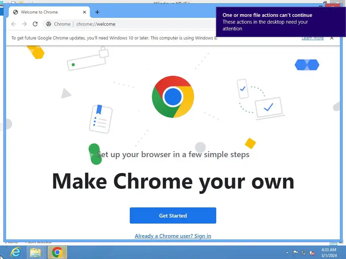Screen dimensions: 346x259
Task: Open Internet Explorer from the taskbar
Action: coord(16,252)
